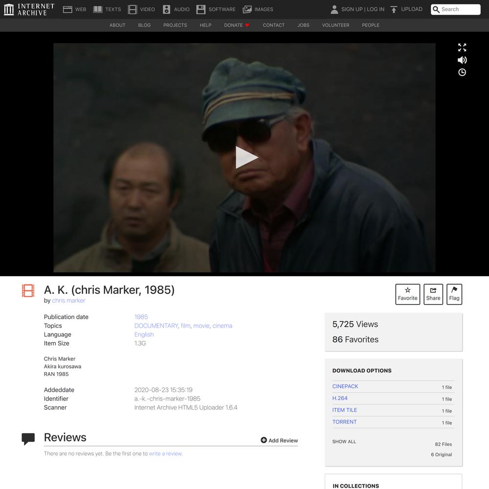The image size is (489, 489).
Task: Click the Add Review text
Action: pyautogui.click(x=283, y=441)
